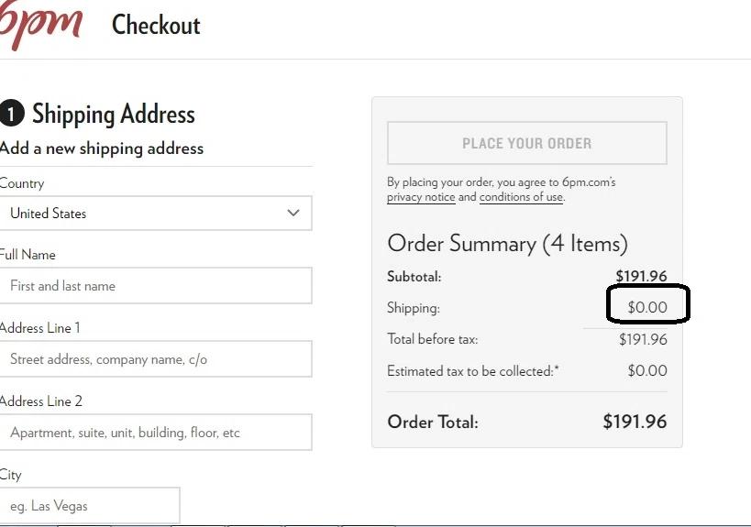The image size is (751, 527).
Task: Select the Address Line 2 input field
Action: click(x=155, y=433)
